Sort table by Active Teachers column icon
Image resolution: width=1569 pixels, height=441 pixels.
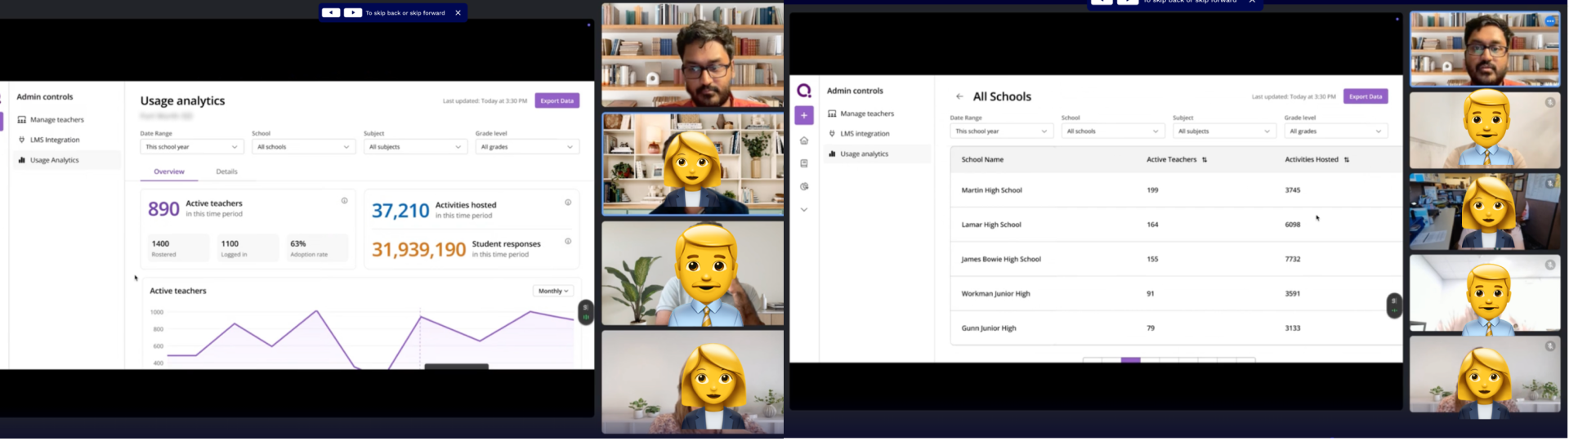click(1205, 160)
